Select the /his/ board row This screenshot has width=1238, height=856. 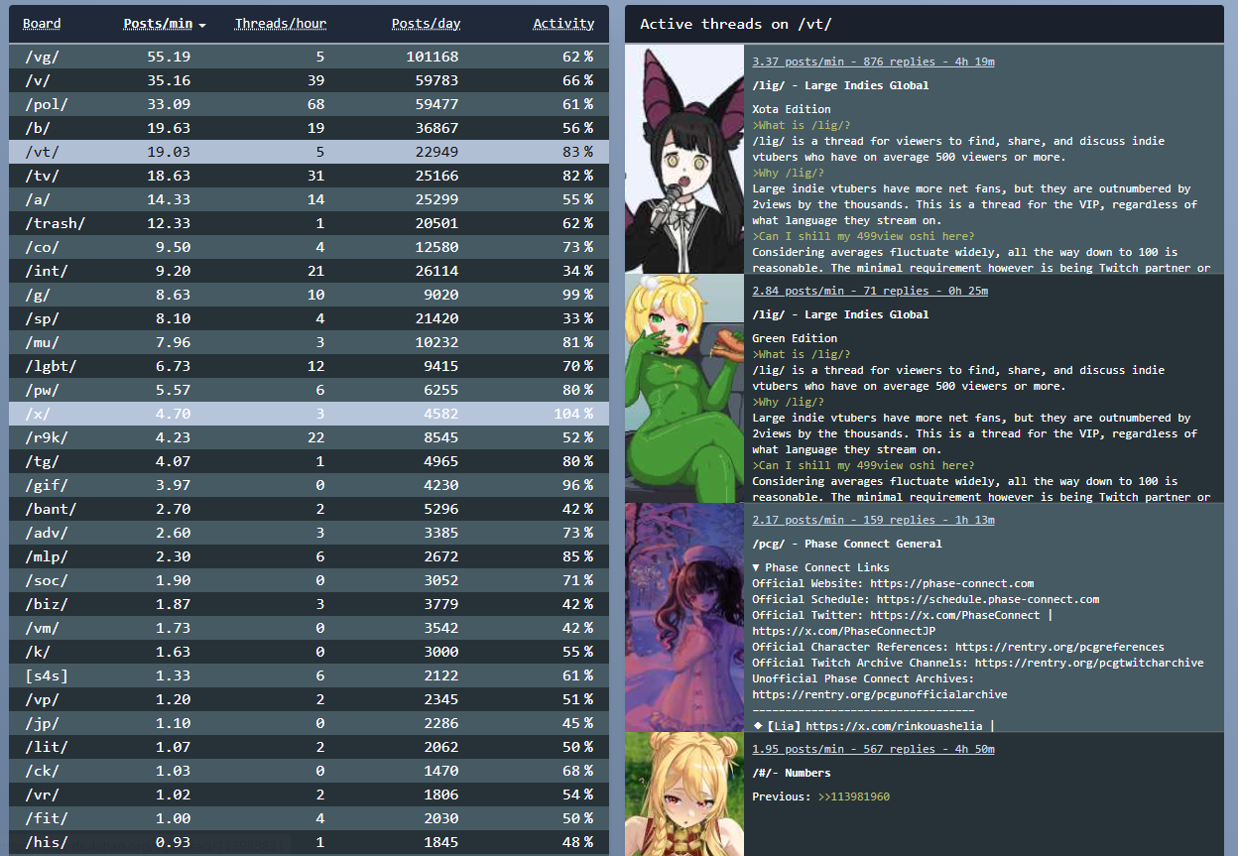click(309, 842)
